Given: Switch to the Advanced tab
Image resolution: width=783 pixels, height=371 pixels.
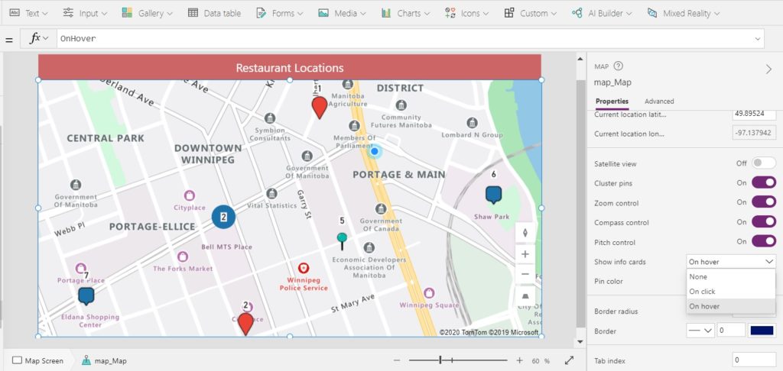Looking at the screenshot, I should click(x=659, y=102).
